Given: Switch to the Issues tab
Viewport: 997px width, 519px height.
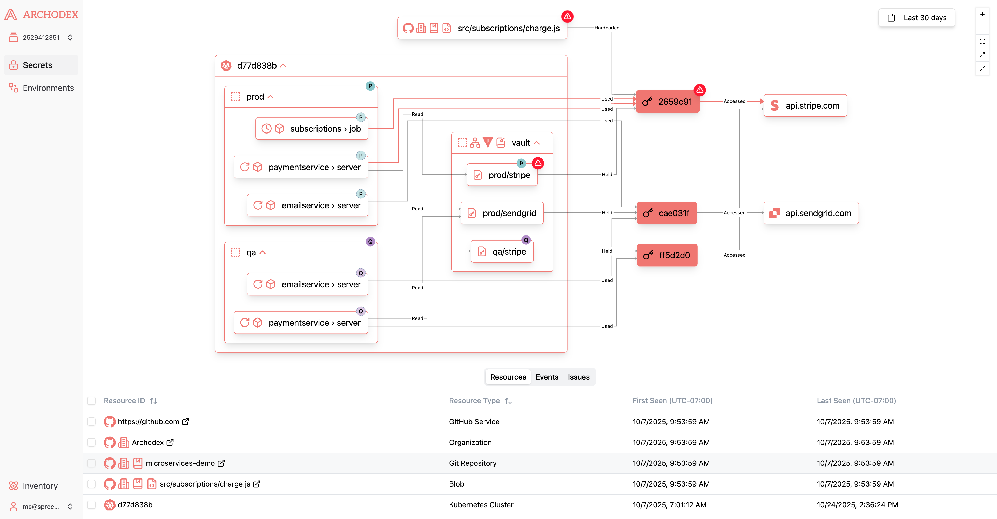Looking at the screenshot, I should [579, 376].
